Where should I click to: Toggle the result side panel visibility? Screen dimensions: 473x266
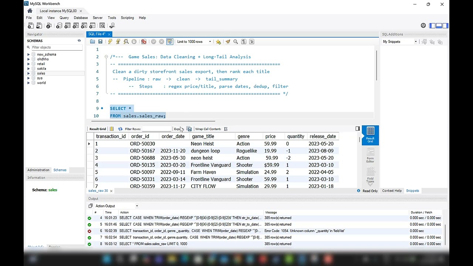(x=357, y=129)
